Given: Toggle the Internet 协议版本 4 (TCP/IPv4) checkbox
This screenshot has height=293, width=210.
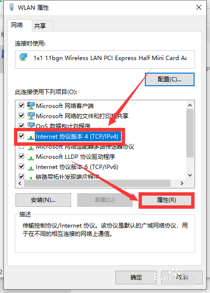Looking at the screenshot, I should [x=21, y=136].
